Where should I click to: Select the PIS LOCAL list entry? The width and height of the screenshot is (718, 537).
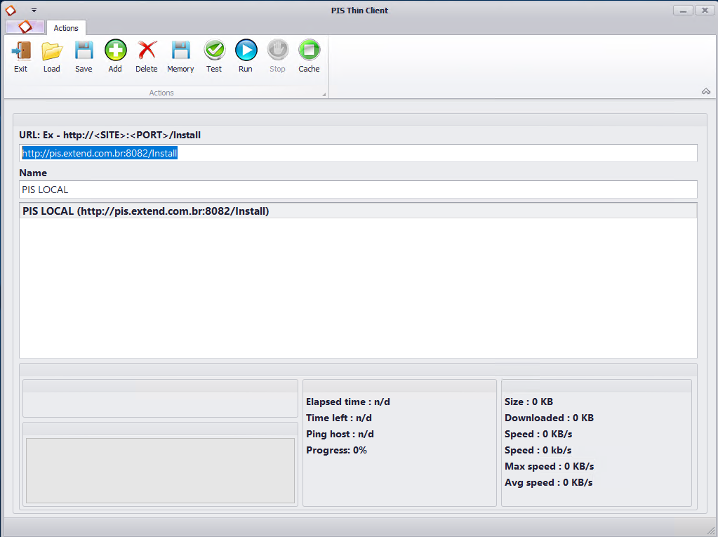[358, 211]
